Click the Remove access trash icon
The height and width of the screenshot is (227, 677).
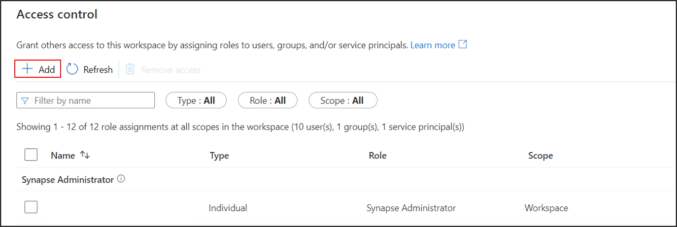(x=130, y=69)
